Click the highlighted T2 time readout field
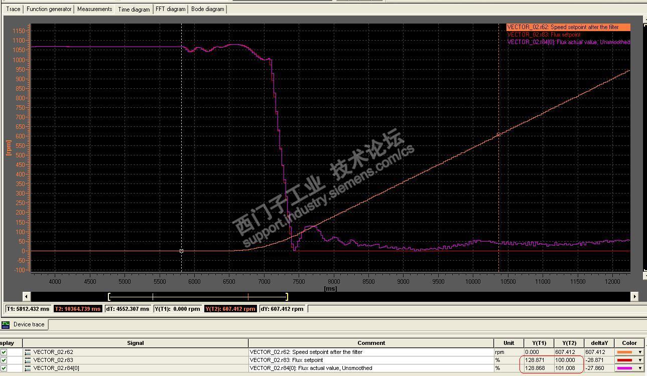Image resolution: width=647 pixels, height=376 pixels. coord(78,309)
